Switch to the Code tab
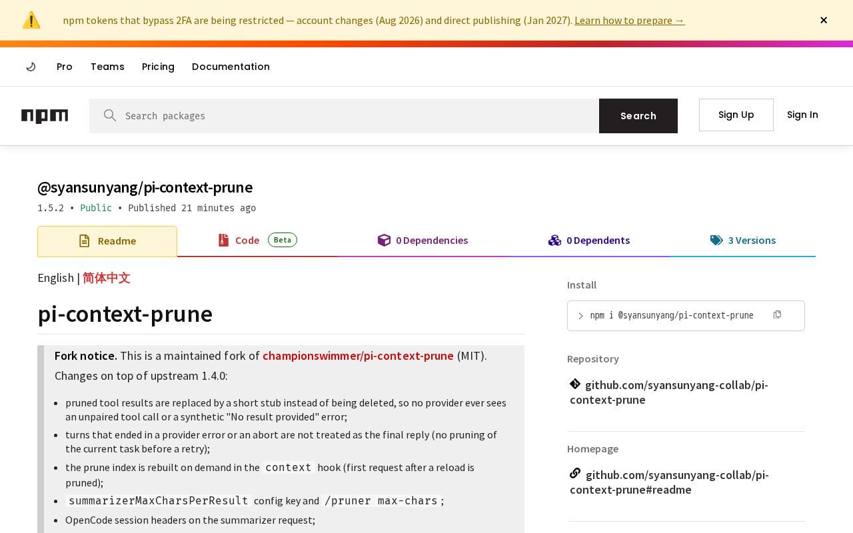853x533 pixels. [257, 241]
